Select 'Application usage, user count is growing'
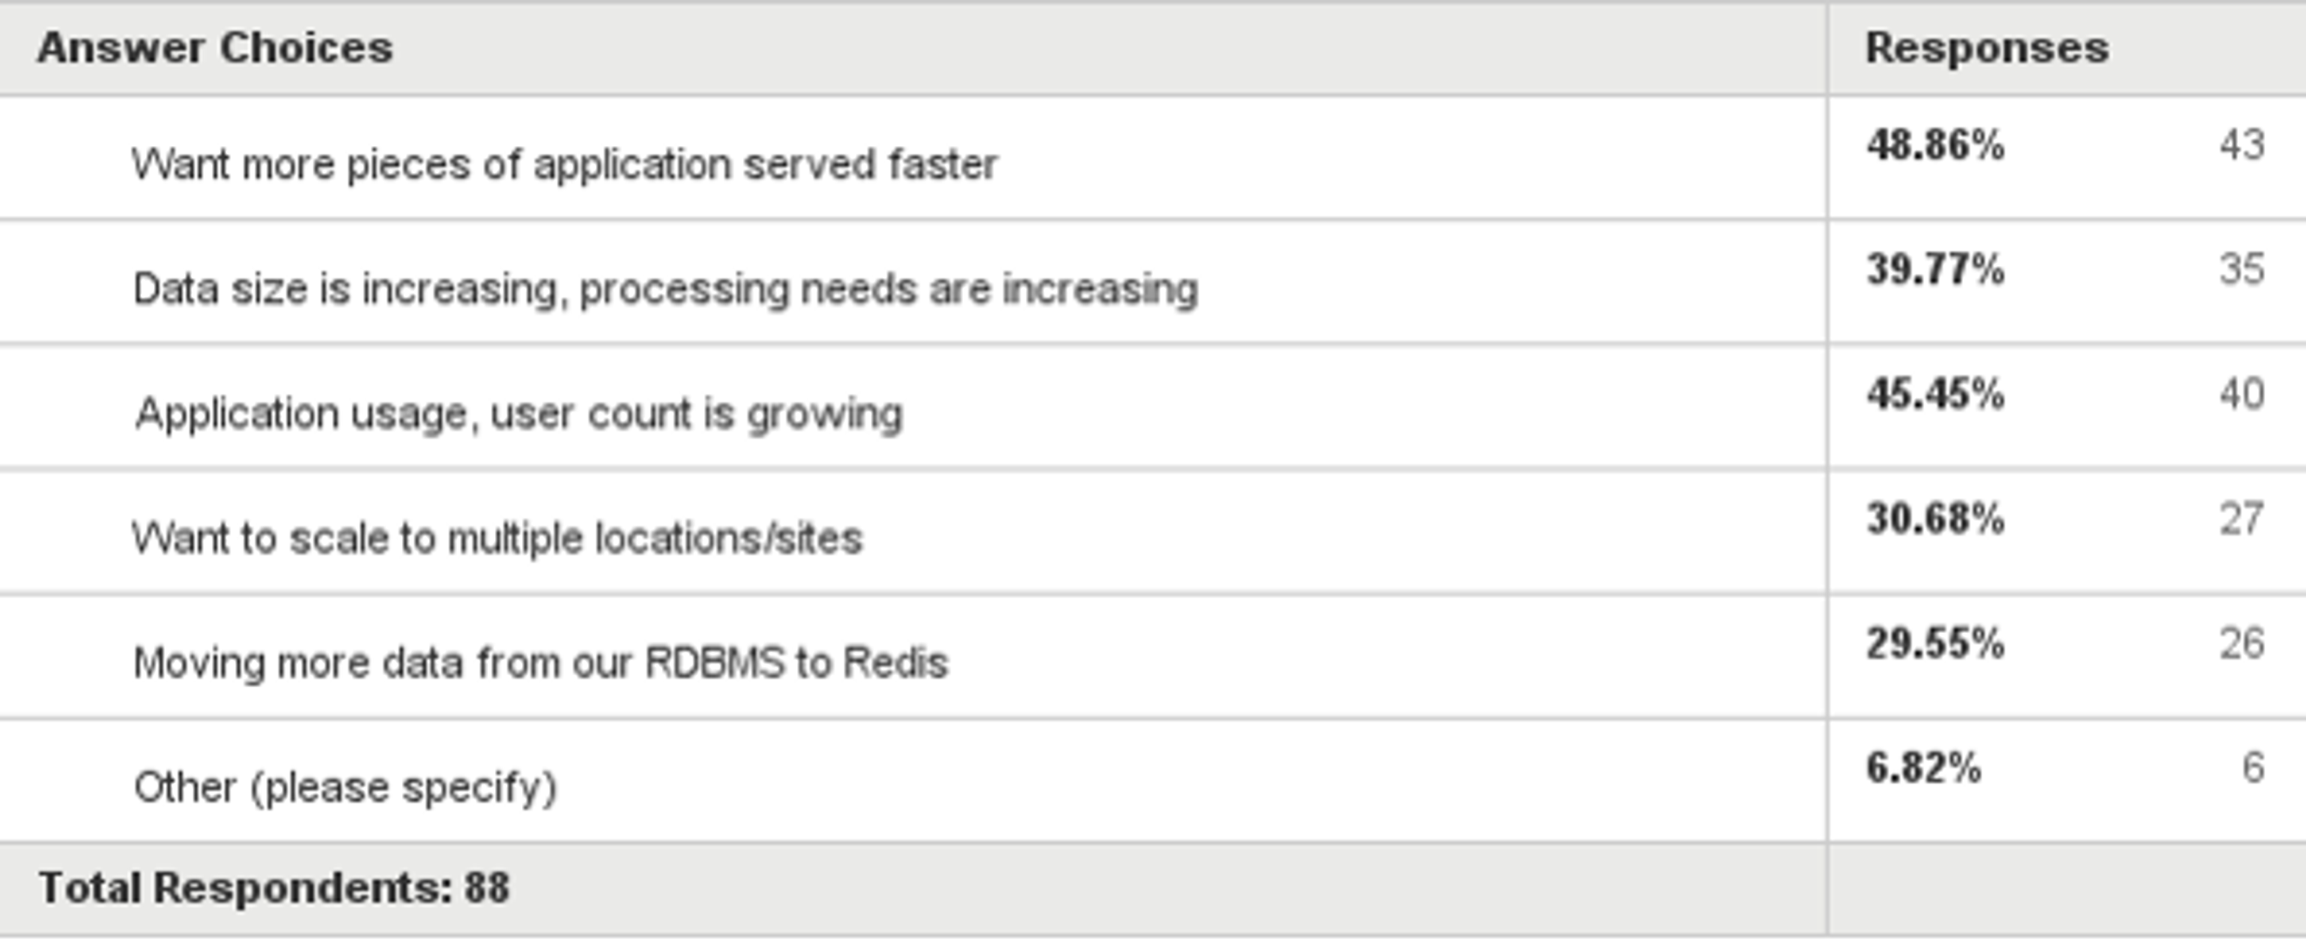 tap(519, 413)
